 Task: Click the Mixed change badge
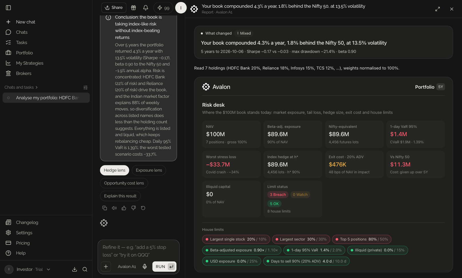click(x=244, y=33)
